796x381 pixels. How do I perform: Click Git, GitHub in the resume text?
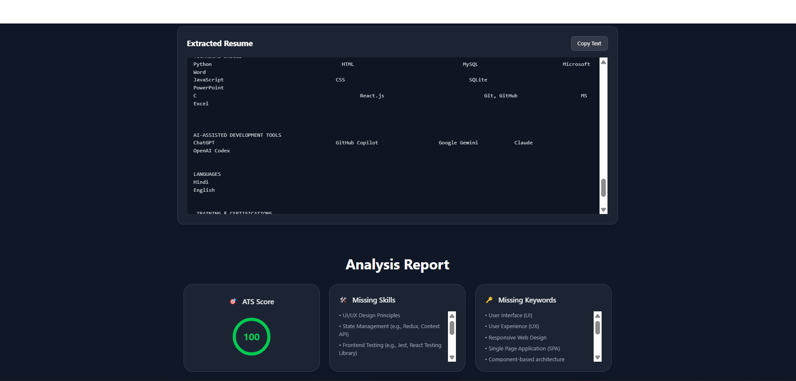500,96
